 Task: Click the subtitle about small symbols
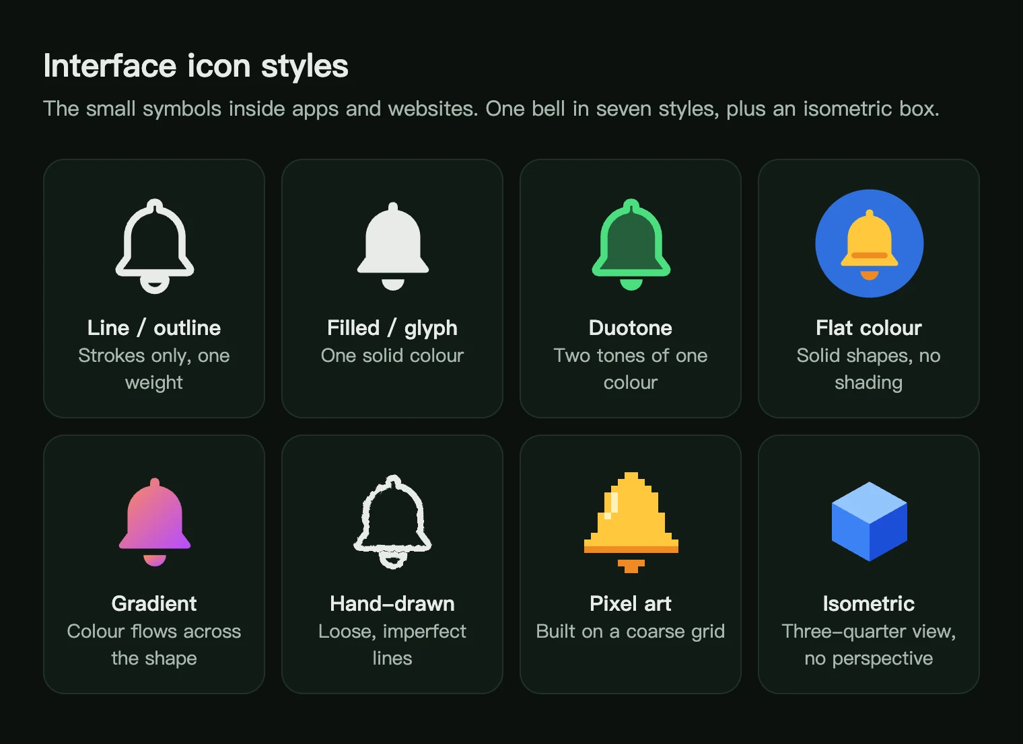(491, 108)
